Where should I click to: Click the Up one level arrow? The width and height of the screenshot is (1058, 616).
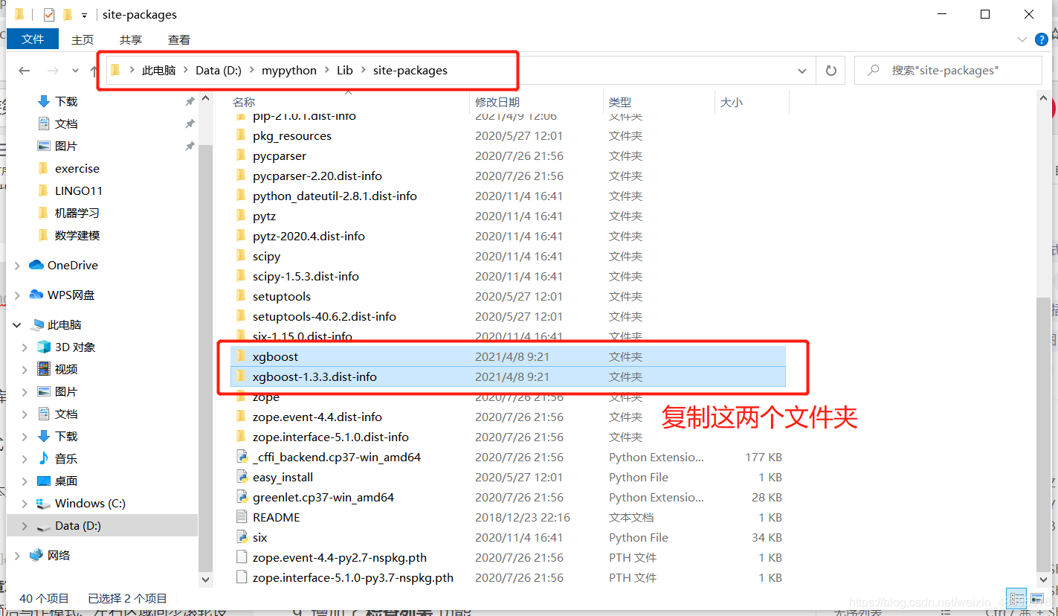click(x=94, y=71)
